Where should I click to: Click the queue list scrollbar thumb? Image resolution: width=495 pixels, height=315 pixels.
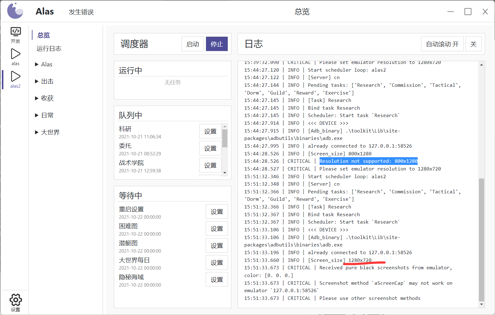pos(225,138)
